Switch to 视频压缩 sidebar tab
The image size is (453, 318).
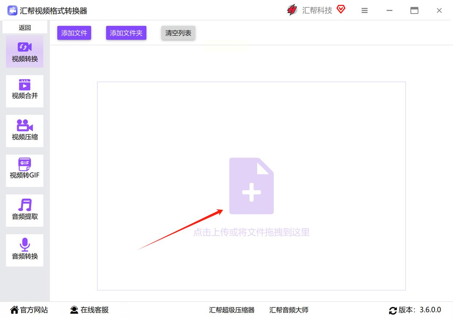pyautogui.click(x=25, y=131)
